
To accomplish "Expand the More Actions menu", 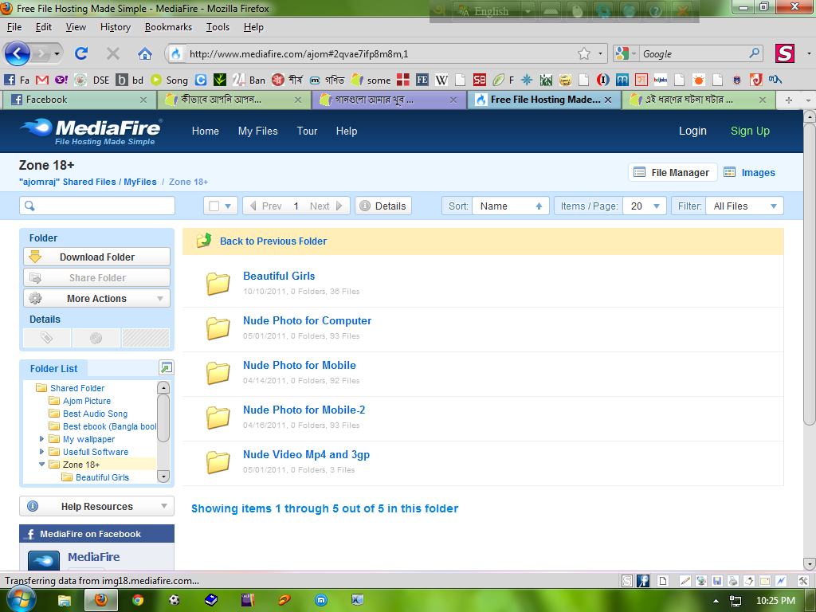I will (x=96, y=298).
